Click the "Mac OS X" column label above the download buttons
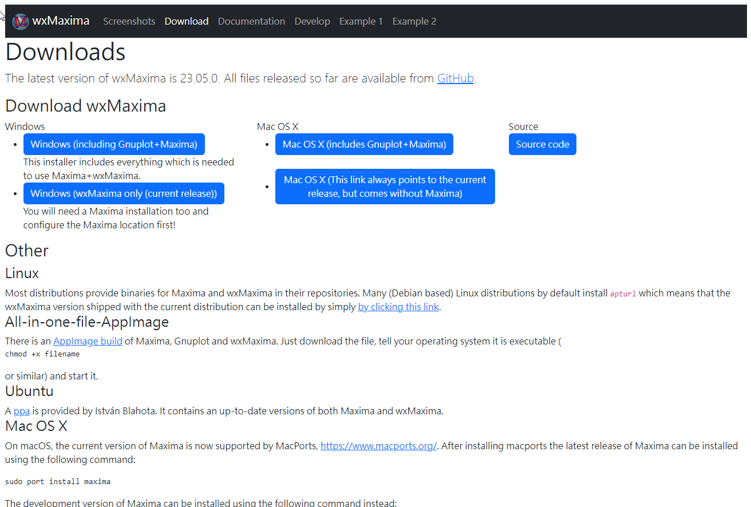Screen dimensions: 751x507 tap(278, 126)
